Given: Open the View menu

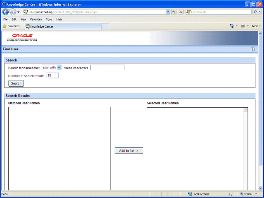Looking at the screenshot, I should click(x=23, y=19).
